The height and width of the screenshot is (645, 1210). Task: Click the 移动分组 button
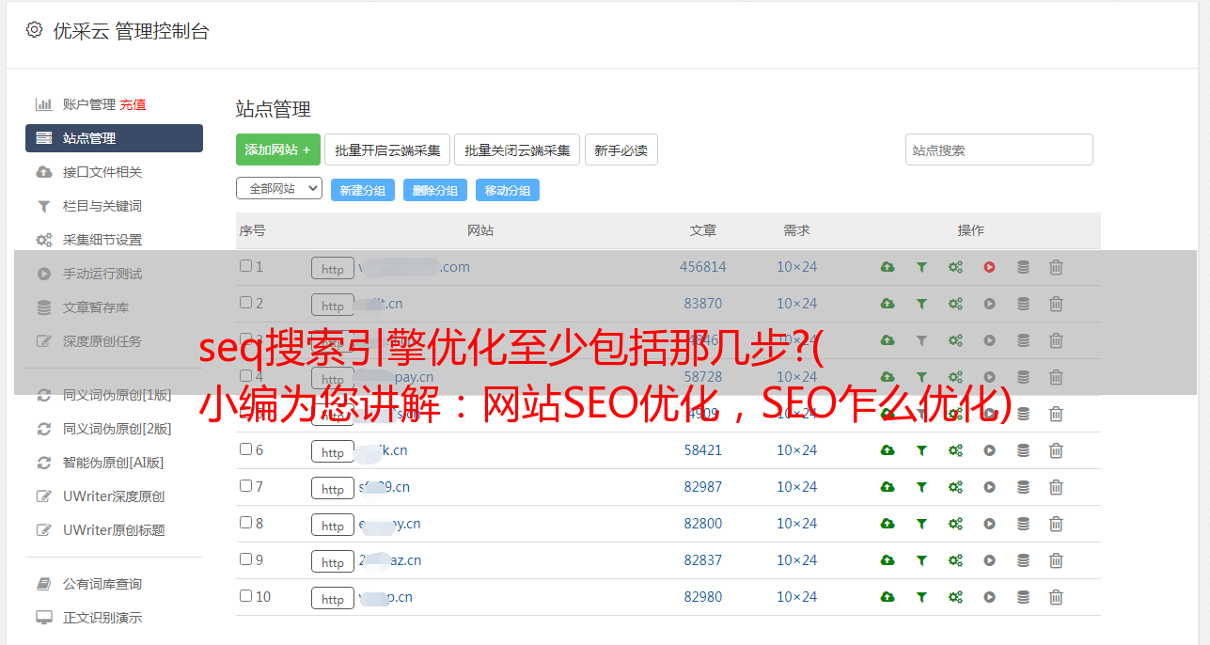[x=508, y=190]
